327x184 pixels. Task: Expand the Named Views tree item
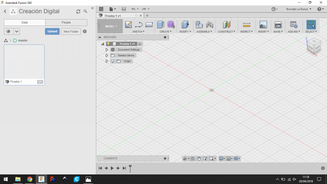pyautogui.click(x=107, y=55)
